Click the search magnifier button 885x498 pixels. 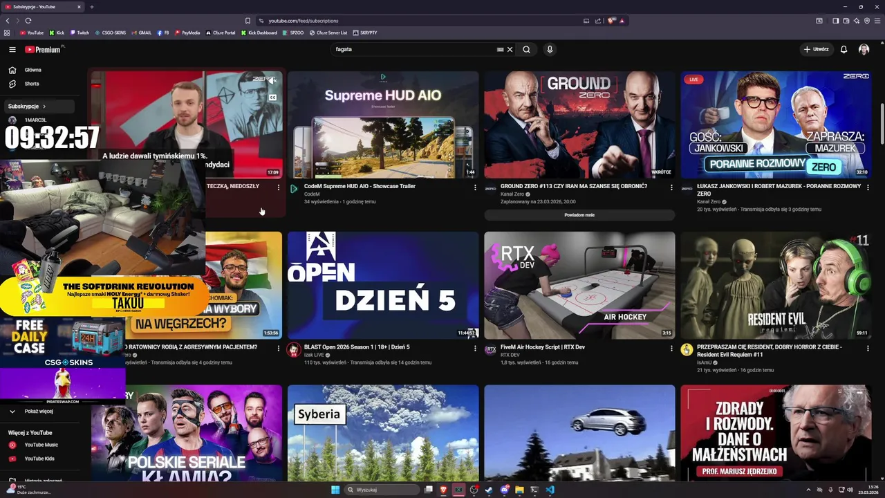(x=526, y=49)
